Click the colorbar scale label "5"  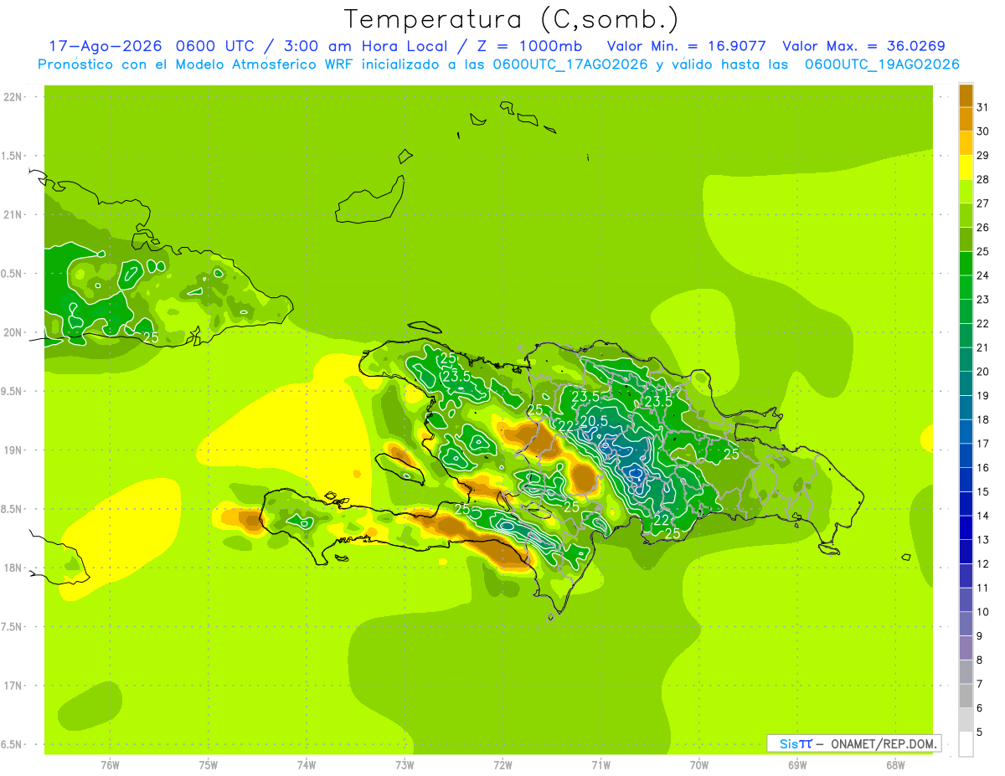[x=980, y=732]
